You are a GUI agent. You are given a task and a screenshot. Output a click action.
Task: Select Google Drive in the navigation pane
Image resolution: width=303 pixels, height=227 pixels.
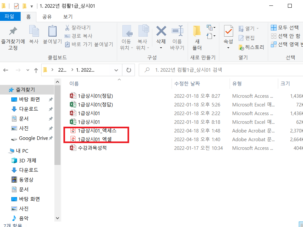pyautogui.click(x=33, y=138)
